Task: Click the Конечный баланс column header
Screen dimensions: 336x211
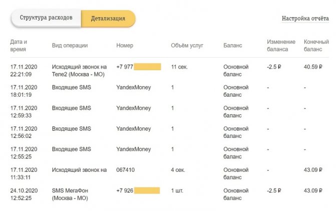Action: (x=316, y=46)
